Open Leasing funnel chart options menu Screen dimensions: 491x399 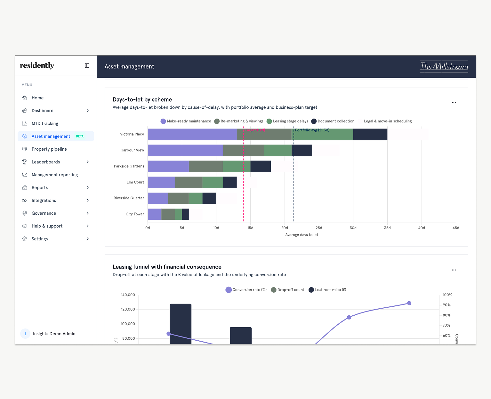click(454, 270)
